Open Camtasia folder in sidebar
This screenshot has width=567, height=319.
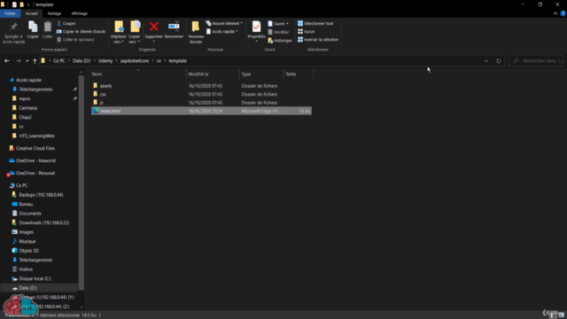tap(27, 108)
